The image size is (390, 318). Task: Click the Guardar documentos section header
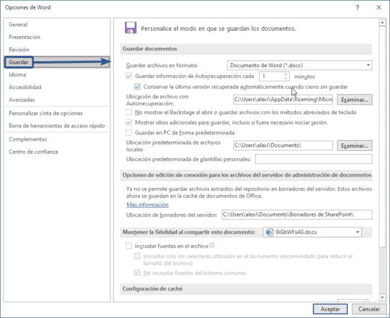pos(246,49)
